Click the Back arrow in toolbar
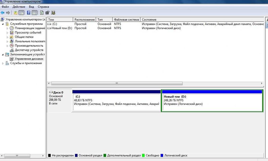Viewport: 268px width, 161px height. [2, 13]
